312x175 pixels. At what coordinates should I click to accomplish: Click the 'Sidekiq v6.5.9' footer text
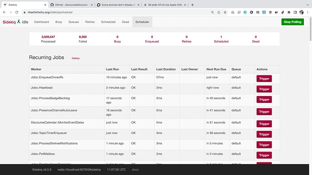pyautogui.click(x=42, y=170)
